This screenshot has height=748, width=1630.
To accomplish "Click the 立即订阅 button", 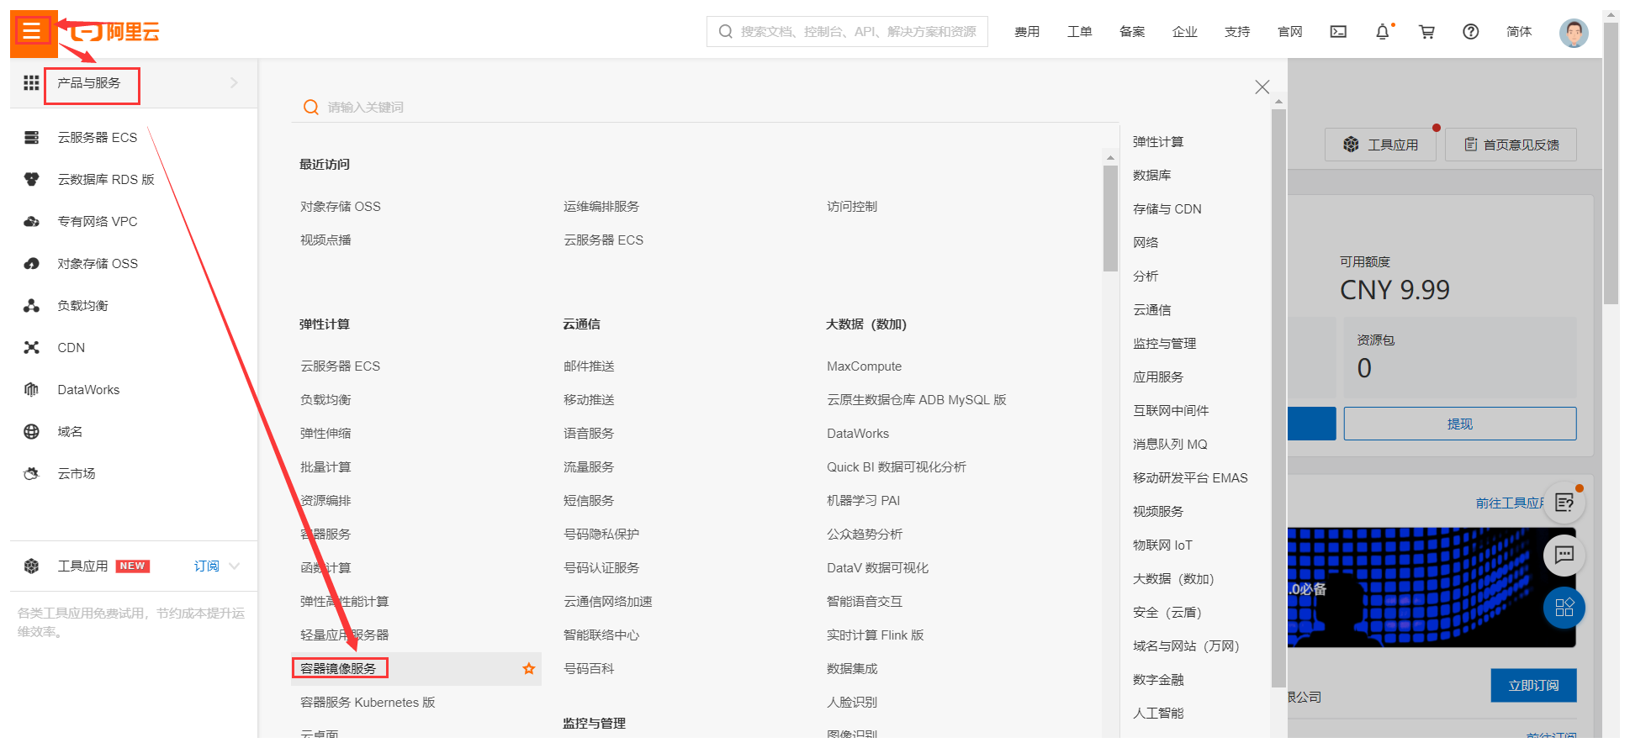I will 1533,685.
